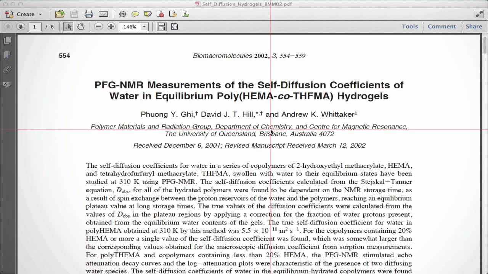Toggle read mode expand icon
This screenshot has width=488, height=274.
[479, 14]
